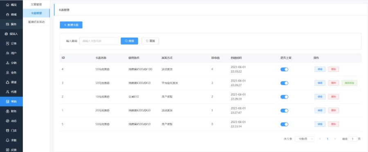
Task: Click 编辑 edit button for ID 3 row
Action: (x=320, y=83)
